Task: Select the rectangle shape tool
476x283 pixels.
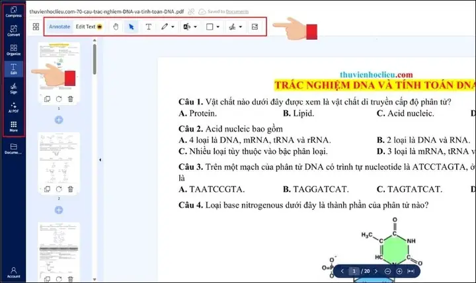Action: [x=210, y=26]
